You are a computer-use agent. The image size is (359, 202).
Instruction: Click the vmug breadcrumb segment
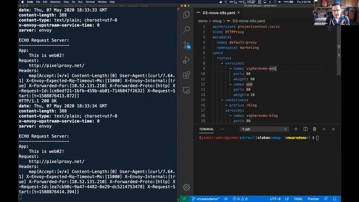point(217,21)
